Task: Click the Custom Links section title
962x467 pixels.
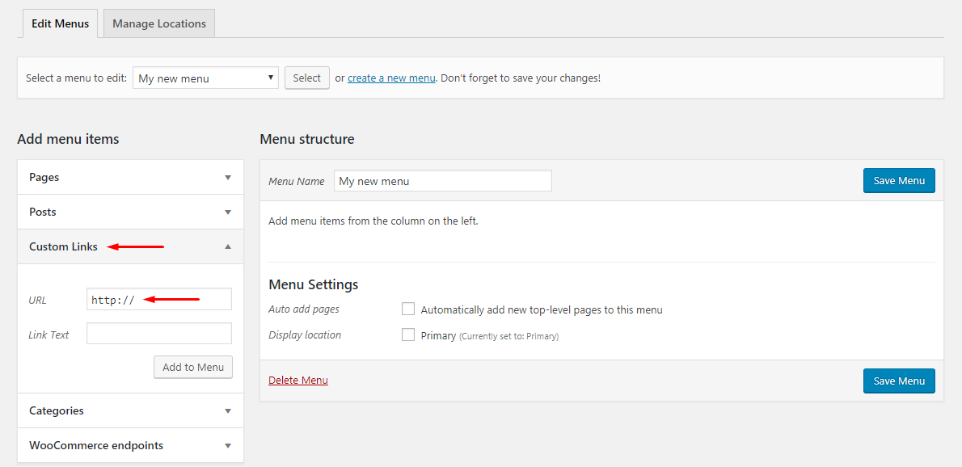Action: click(63, 247)
